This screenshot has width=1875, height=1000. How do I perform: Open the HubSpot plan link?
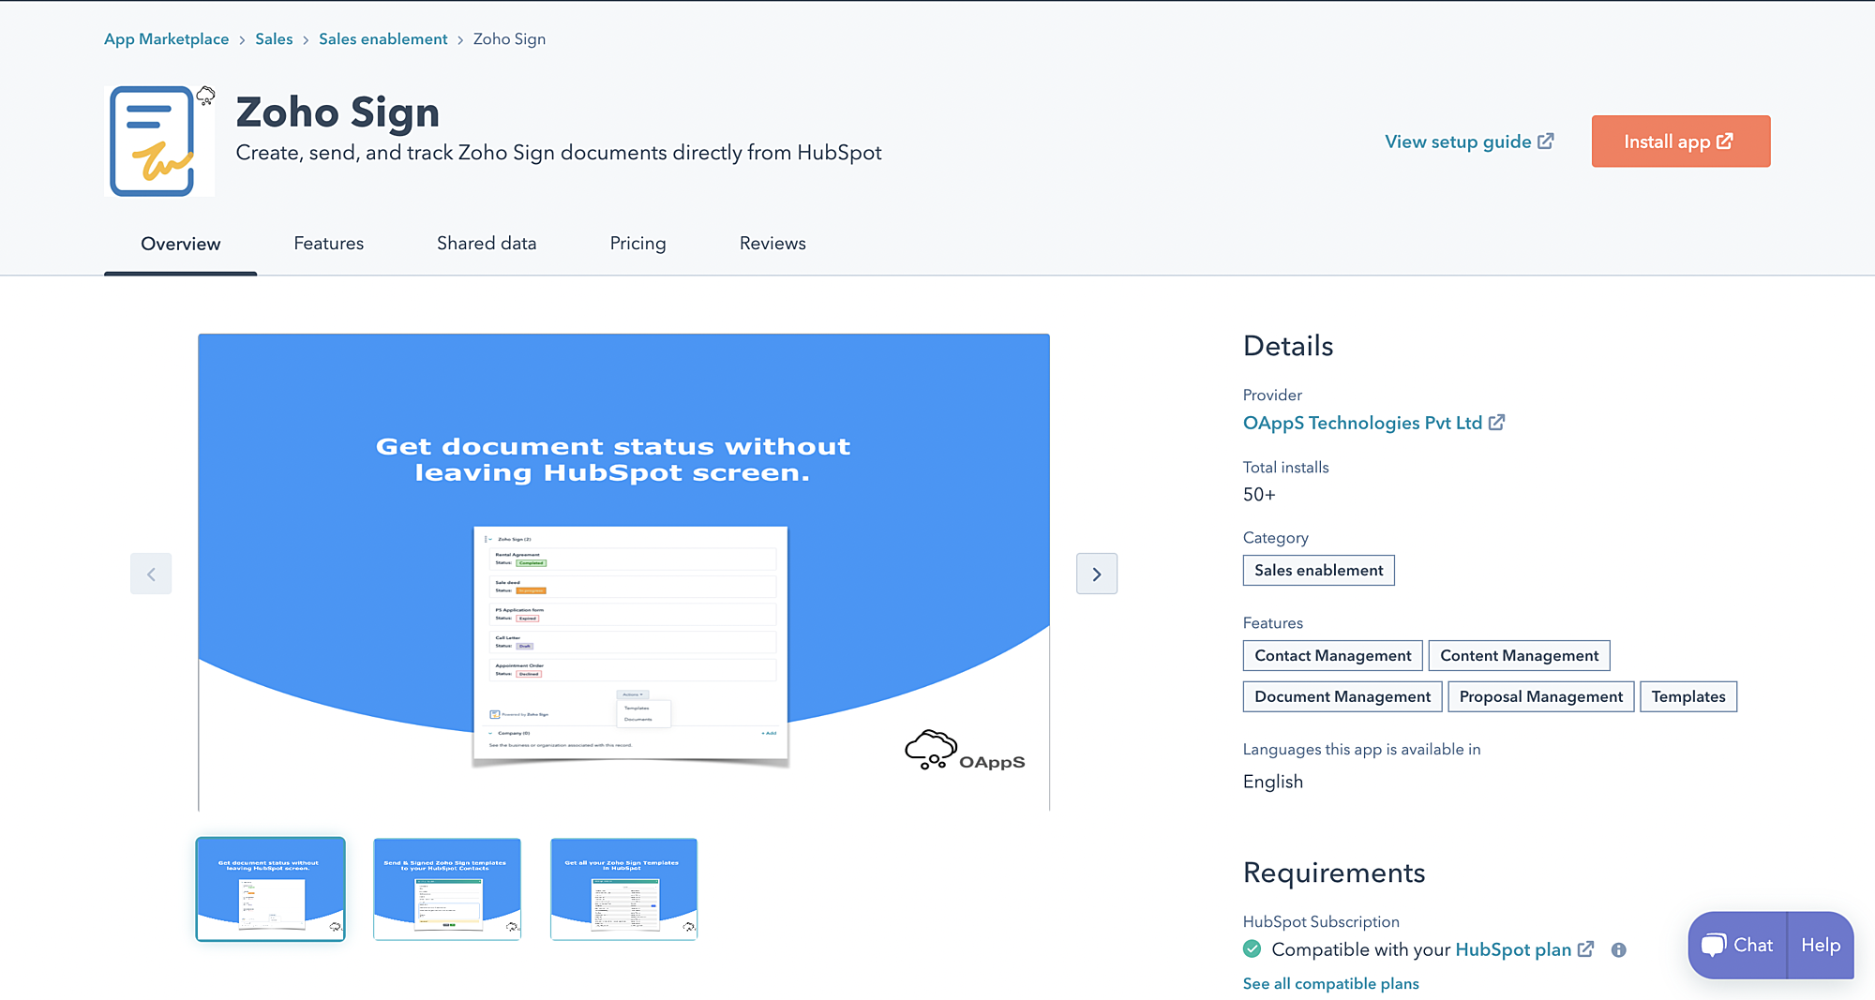click(x=1513, y=949)
